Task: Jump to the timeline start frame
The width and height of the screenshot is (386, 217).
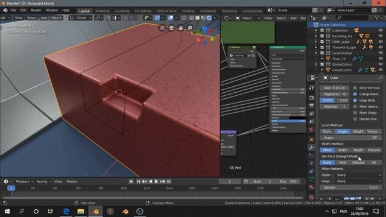Action: (138, 181)
